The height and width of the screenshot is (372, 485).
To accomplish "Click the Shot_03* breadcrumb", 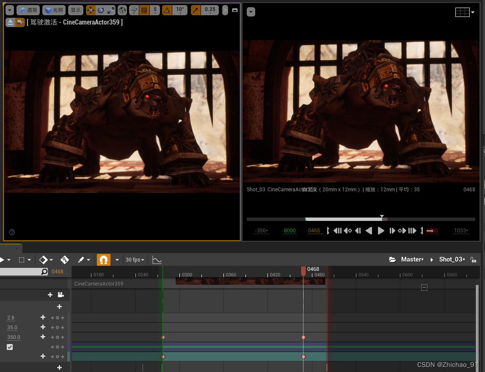I will click(452, 260).
